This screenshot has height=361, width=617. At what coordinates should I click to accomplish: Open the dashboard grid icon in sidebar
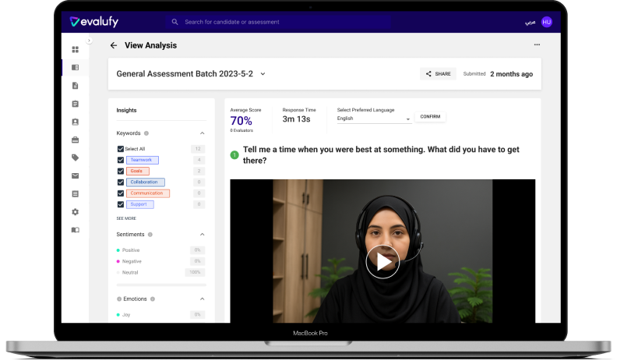76,50
